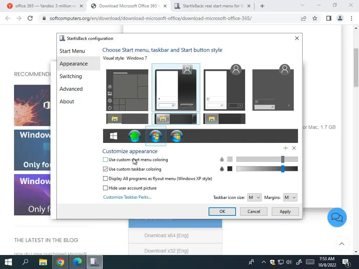Switch to Microsoft Edge on taskbar
The image size is (359, 269).
tap(77, 262)
